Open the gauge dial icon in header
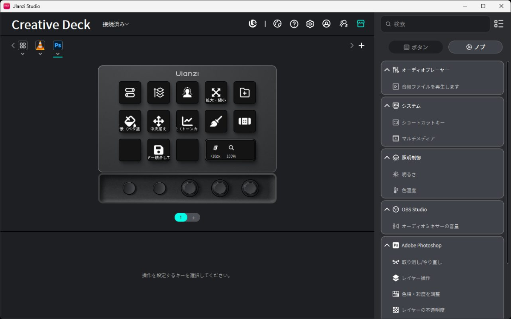Viewport: 511px width, 319px height. pos(278,24)
